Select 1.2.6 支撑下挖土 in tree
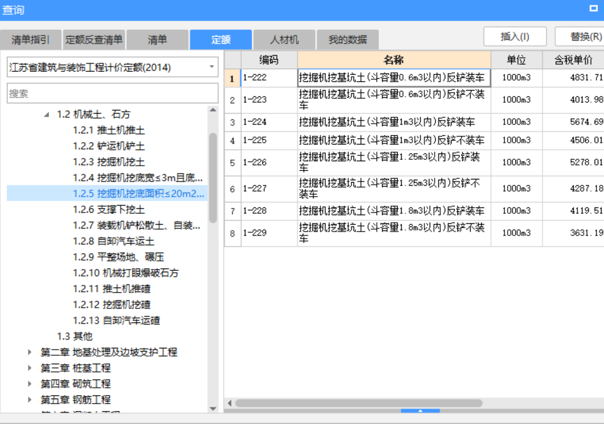This screenshot has width=604, height=427. (x=109, y=209)
